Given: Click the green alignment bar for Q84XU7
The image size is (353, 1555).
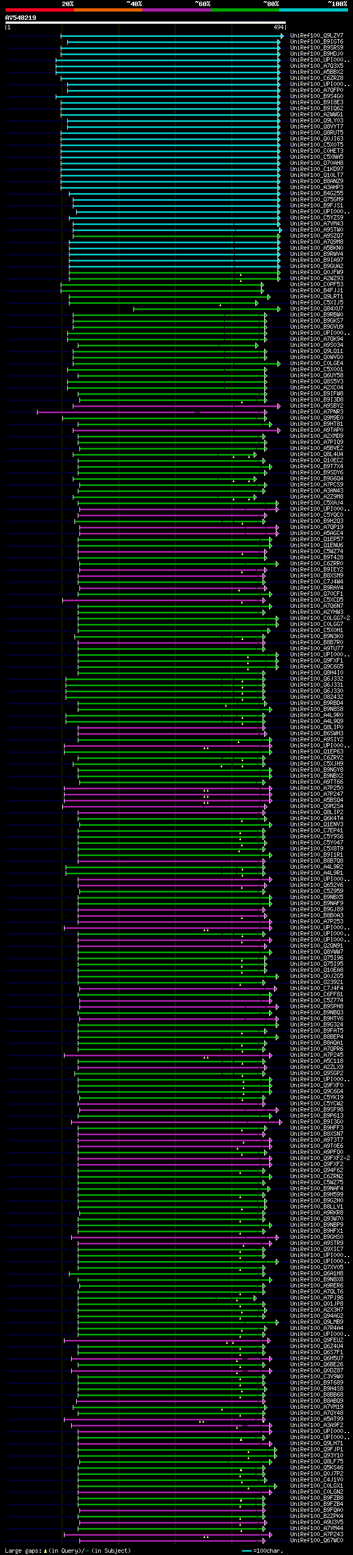Looking at the screenshot, I should (x=207, y=308).
